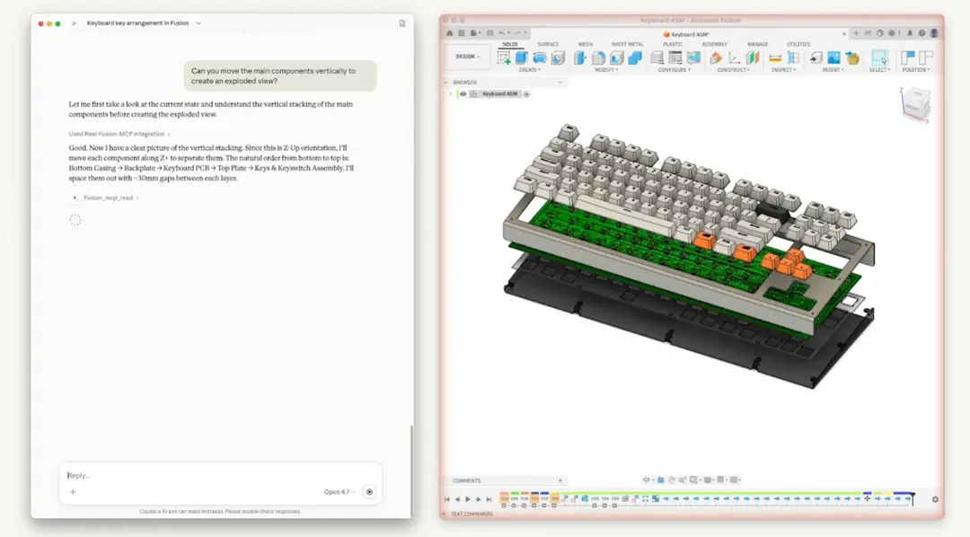Click the Measure tool in the Inspect group

pos(775,57)
